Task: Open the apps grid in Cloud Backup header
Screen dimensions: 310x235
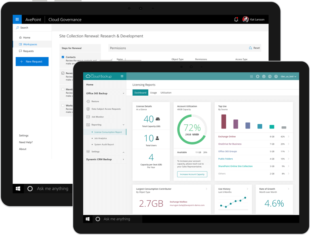Action: coord(251,76)
